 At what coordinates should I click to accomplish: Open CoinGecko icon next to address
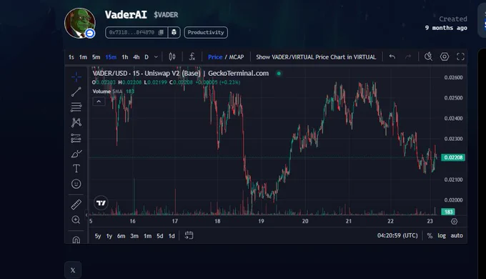(174, 32)
